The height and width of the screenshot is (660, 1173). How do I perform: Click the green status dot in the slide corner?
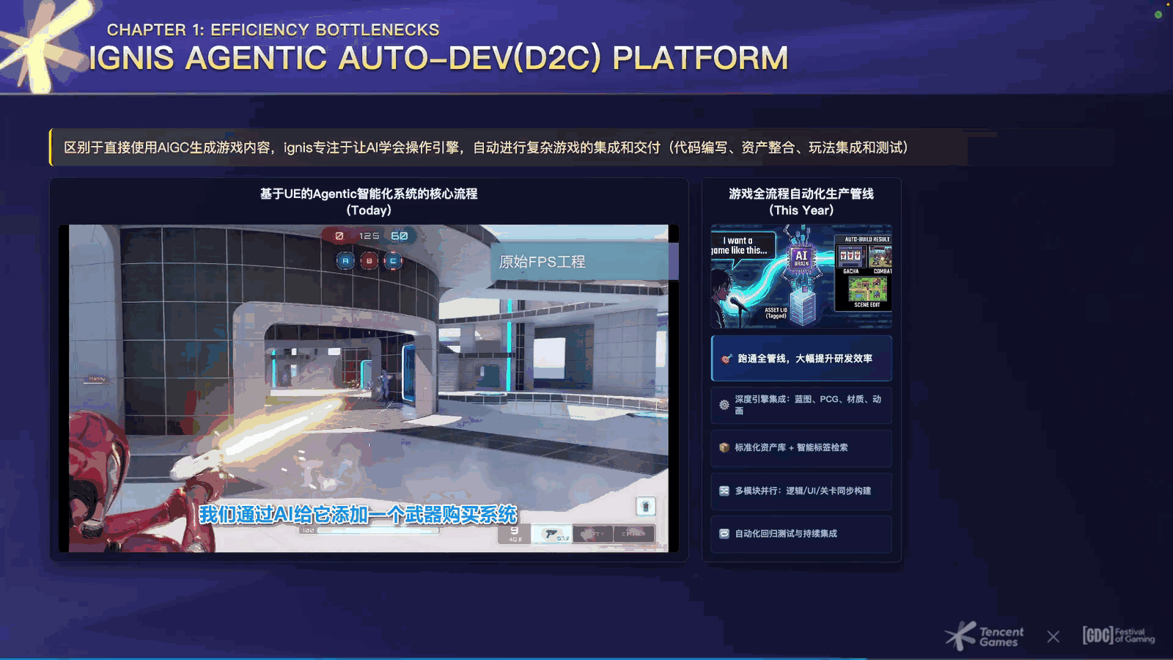coord(1158,15)
